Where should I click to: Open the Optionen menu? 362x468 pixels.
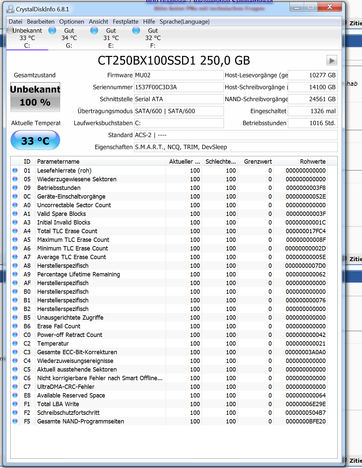pyautogui.click(x=72, y=22)
